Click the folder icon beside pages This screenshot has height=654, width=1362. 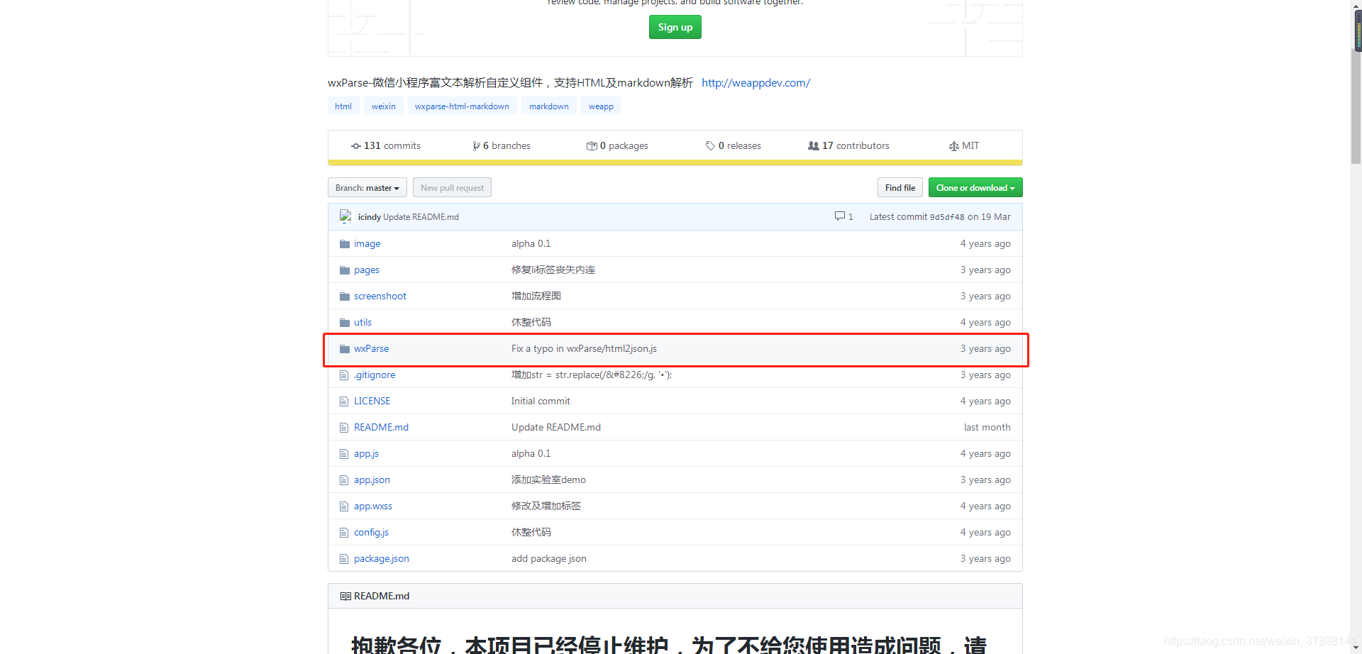coord(345,270)
